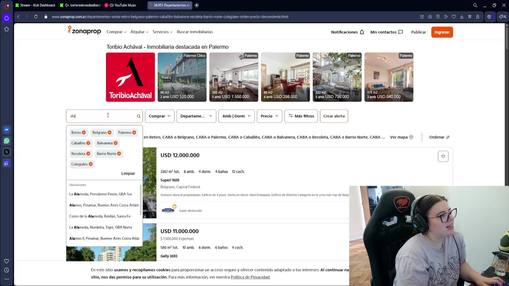The height and width of the screenshot is (286, 509).
Task: Click the browser profile icon
Action: coord(478,17)
